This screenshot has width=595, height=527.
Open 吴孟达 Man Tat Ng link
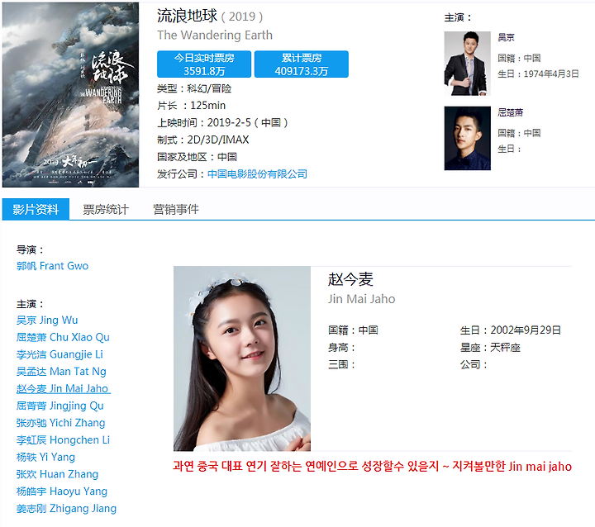click(x=61, y=372)
